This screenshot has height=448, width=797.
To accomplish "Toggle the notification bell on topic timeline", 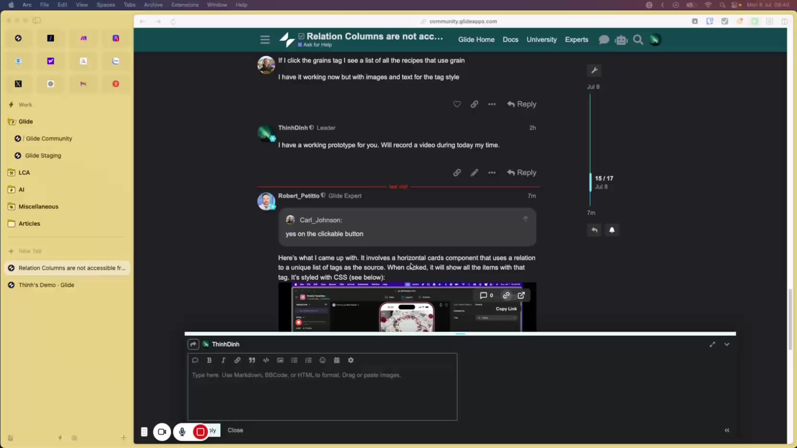I will pyautogui.click(x=611, y=230).
